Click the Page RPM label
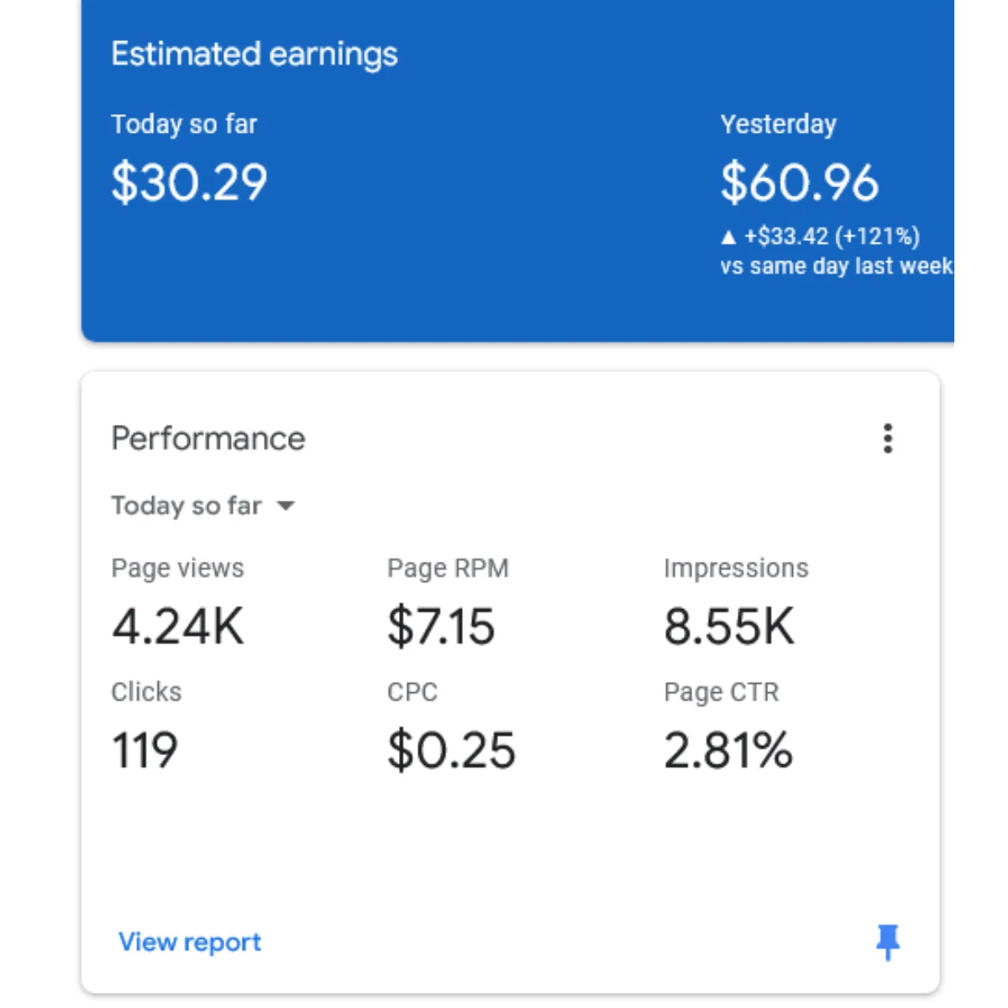The image size is (1008, 1008). [448, 569]
